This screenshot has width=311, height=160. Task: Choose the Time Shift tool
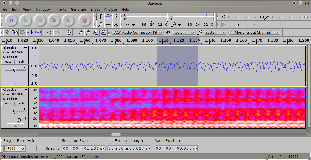point(108,25)
